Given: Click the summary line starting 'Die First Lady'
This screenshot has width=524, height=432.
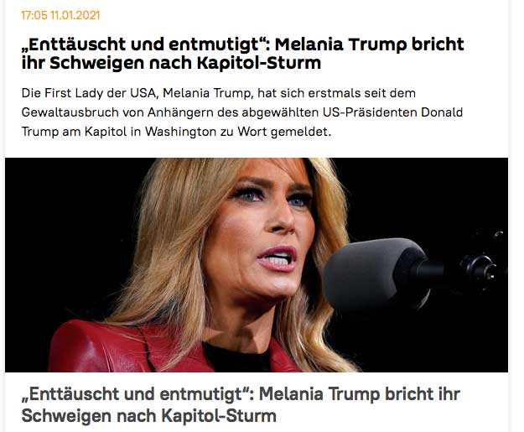Looking at the screenshot, I should [x=219, y=93].
